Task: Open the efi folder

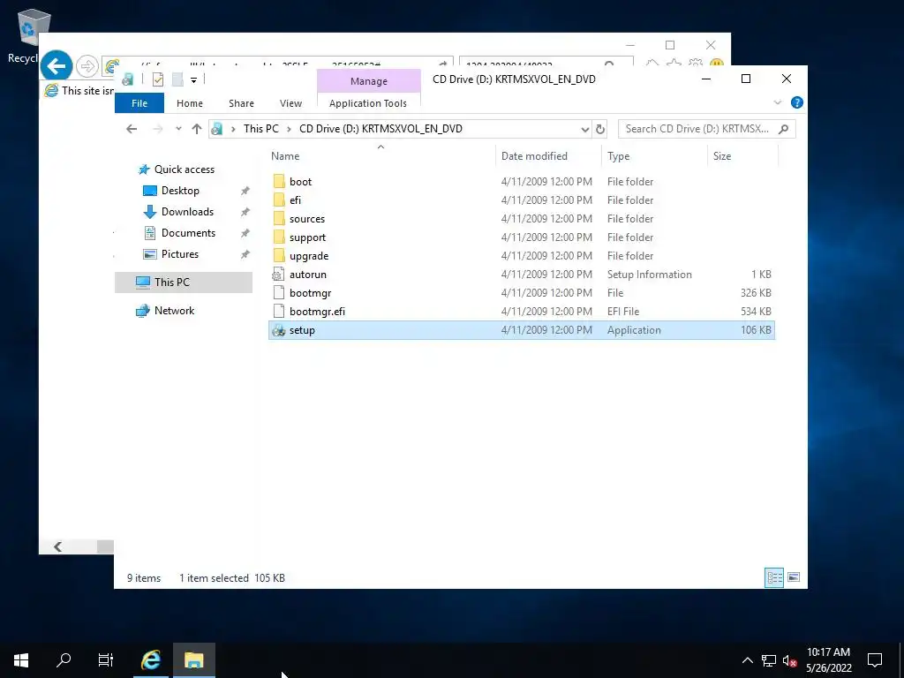Action: [x=295, y=200]
